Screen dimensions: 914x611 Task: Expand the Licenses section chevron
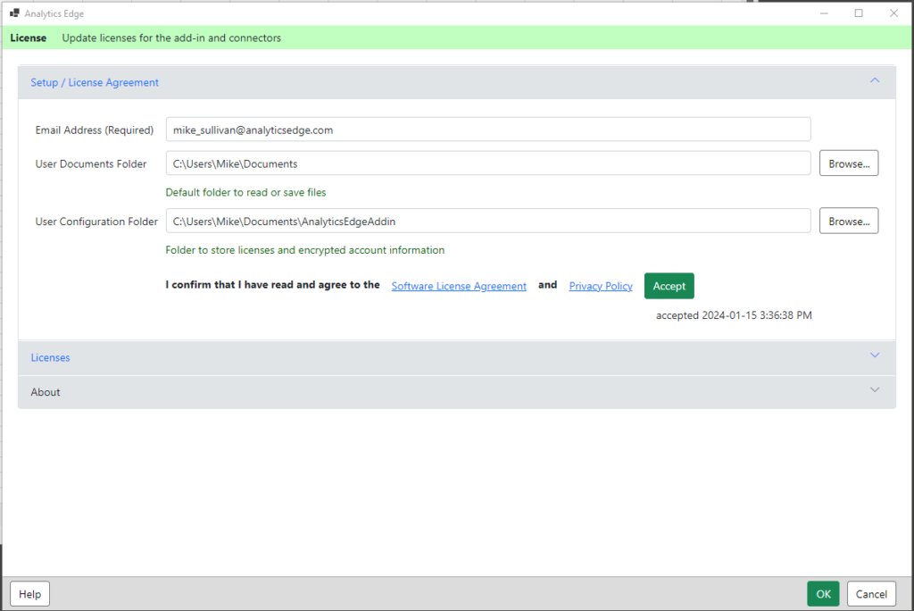(x=875, y=356)
